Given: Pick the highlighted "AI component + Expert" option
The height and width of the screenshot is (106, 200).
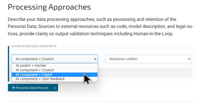Looking at the screenshot, I should 34,75.
